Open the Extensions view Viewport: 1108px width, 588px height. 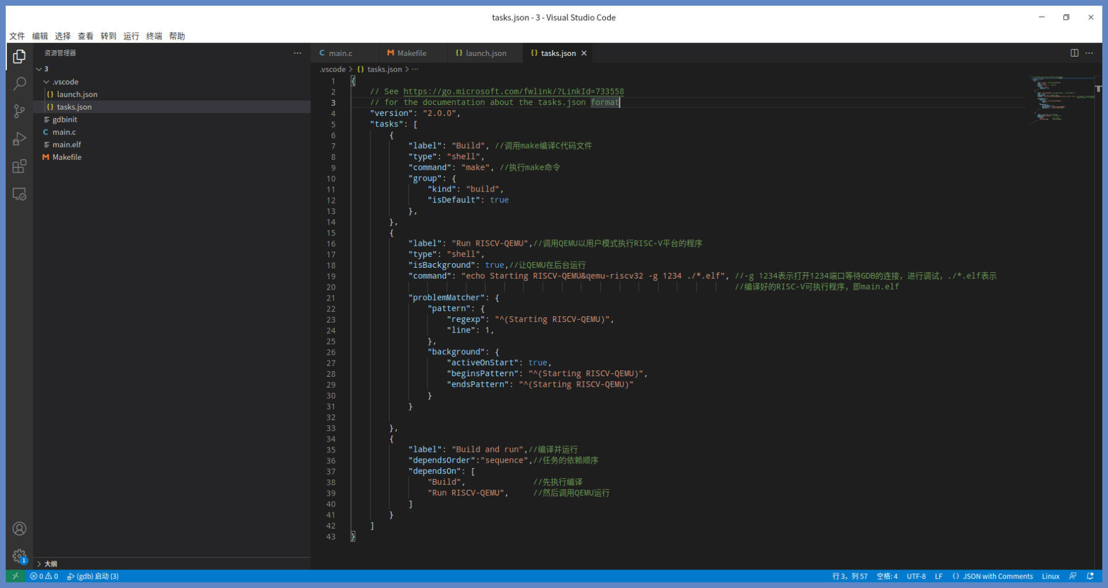[x=19, y=167]
